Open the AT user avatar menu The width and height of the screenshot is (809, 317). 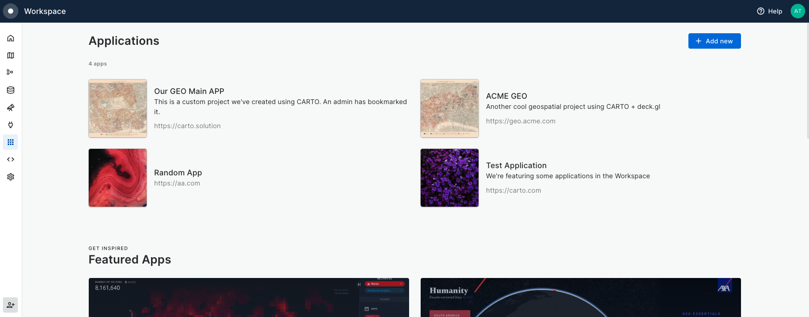tap(797, 11)
